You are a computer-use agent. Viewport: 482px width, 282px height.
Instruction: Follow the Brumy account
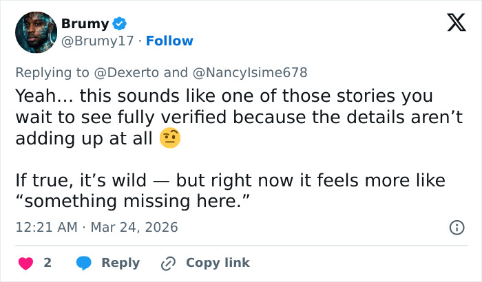pyautogui.click(x=169, y=41)
